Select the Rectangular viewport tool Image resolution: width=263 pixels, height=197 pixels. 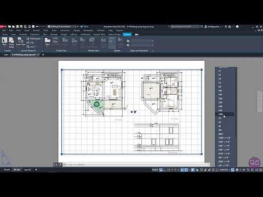tap(34, 39)
